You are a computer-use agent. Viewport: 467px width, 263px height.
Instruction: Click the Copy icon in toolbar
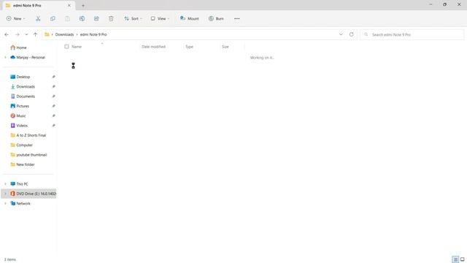(x=53, y=18)
